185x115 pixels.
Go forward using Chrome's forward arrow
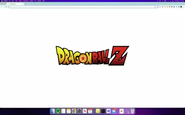pos(4,7)
